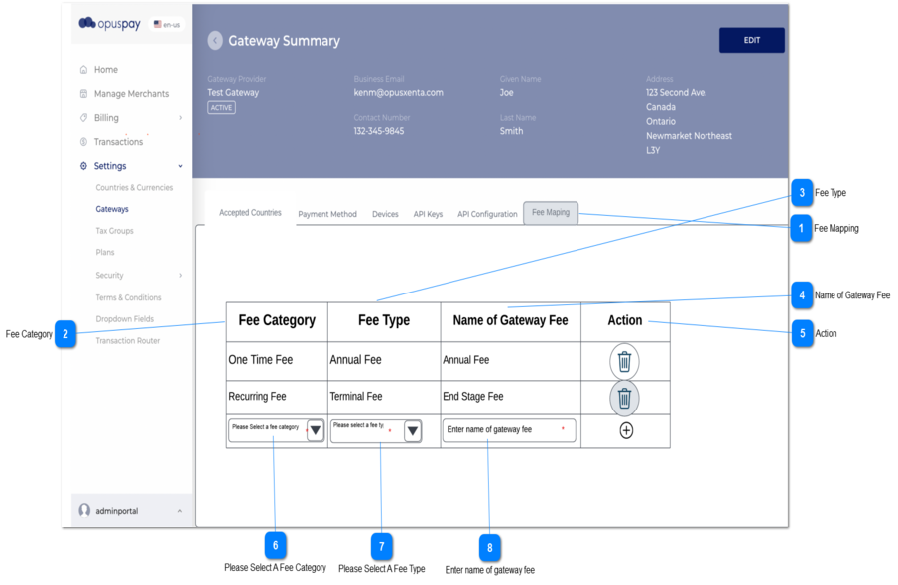Delete the End Stage Fee mapping
The image size is (898, 585).
[x=624, y=397]
